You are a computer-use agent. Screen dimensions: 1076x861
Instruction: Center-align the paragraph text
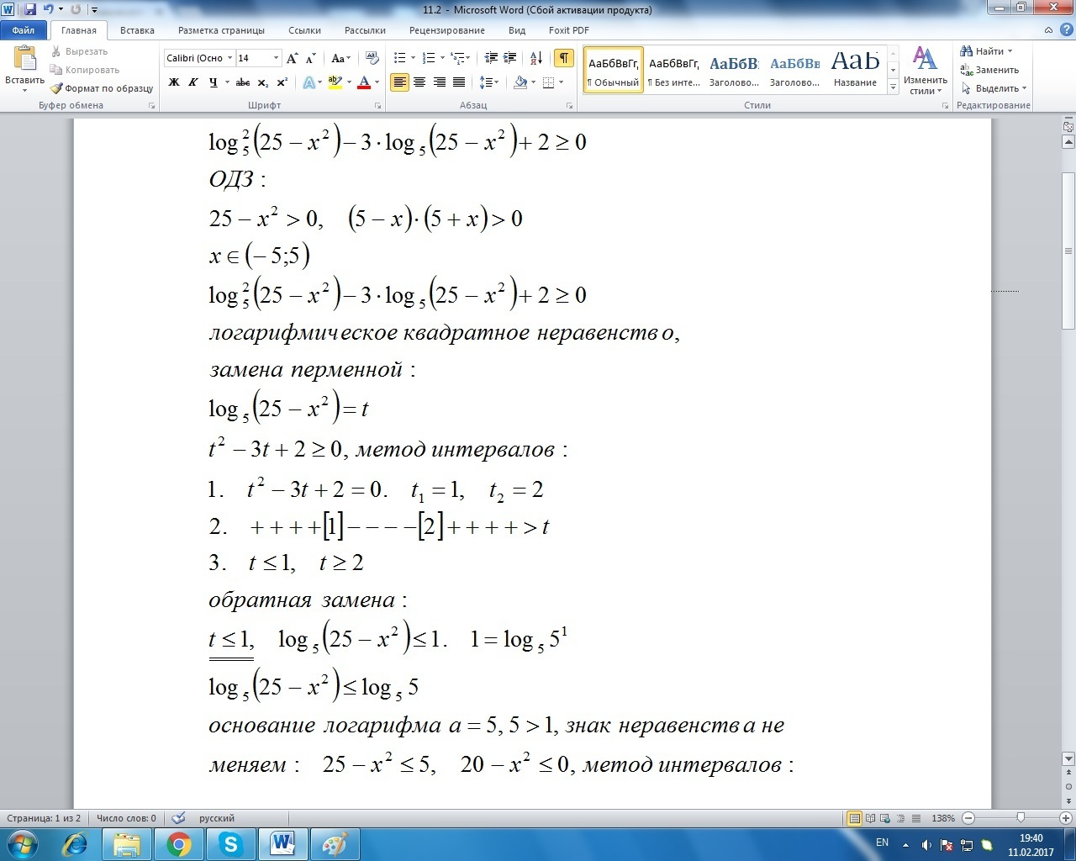[x=419, y=82]
